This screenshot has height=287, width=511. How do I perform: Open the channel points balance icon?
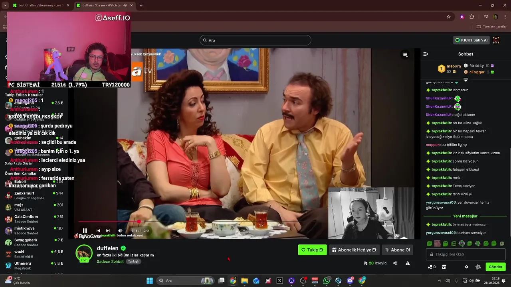(432, 267)
